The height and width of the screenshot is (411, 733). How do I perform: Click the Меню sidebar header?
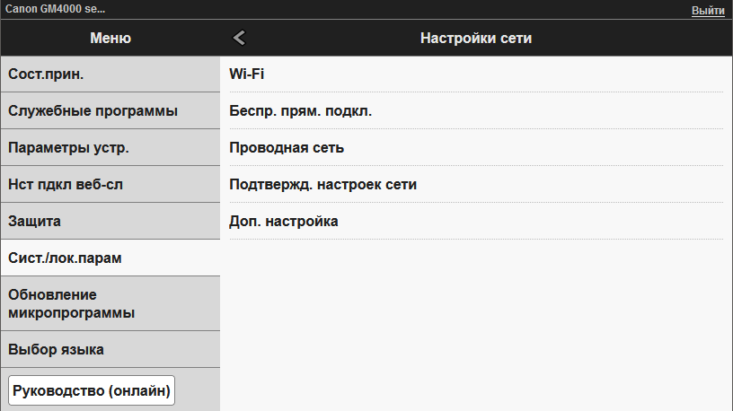pos(110,38)
